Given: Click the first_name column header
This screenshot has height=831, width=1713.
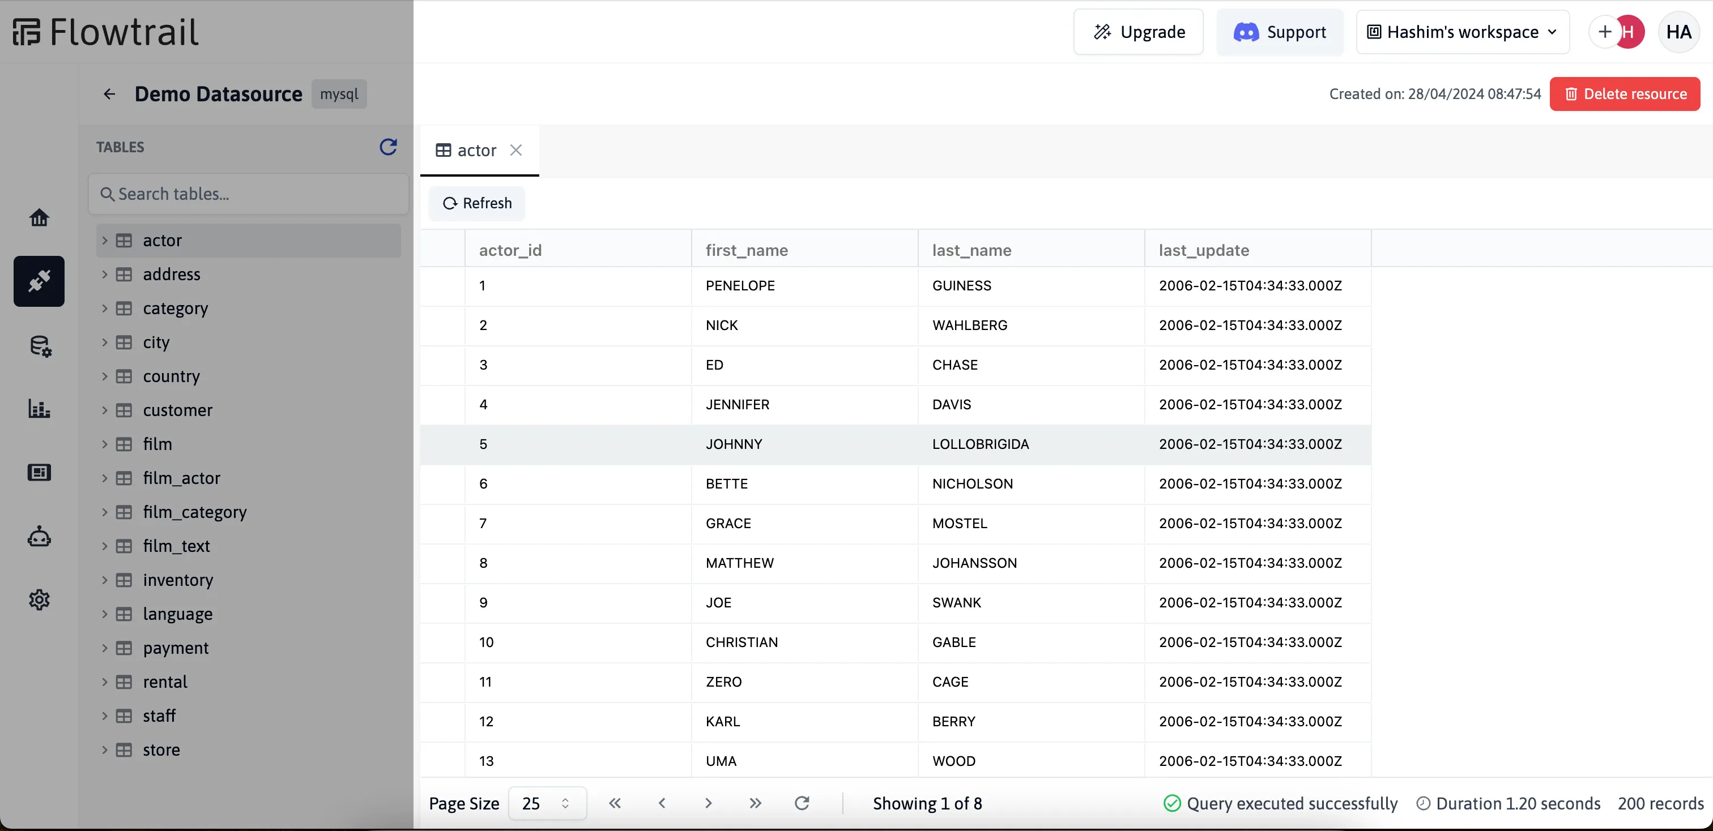Looking at the screenshot, I should point(804,250).
